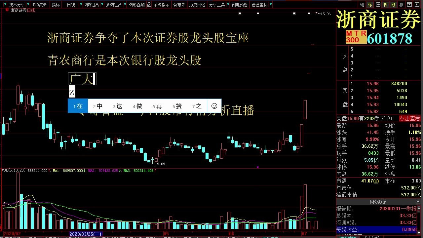Click the 指标 toolbar button
The height and width of the screenshot is (238, 423).
[x=56, y=5]
